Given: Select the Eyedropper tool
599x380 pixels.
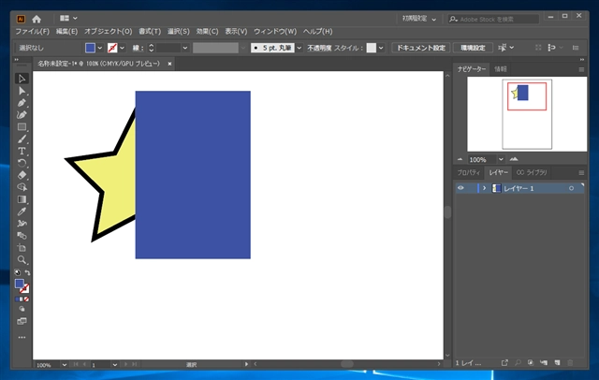Looking at the screenshot, I should [x=22, y=212].
